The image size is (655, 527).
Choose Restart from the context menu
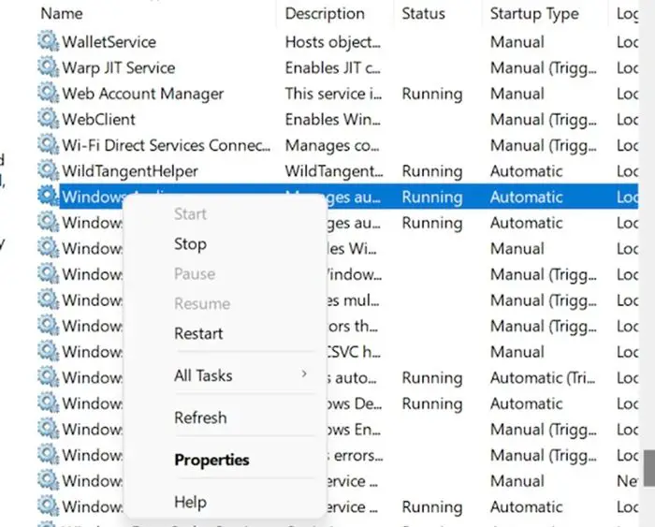[x=198, y=333]
